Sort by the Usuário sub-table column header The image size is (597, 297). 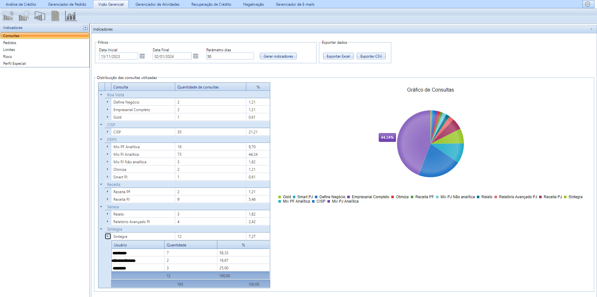[138, 245]
